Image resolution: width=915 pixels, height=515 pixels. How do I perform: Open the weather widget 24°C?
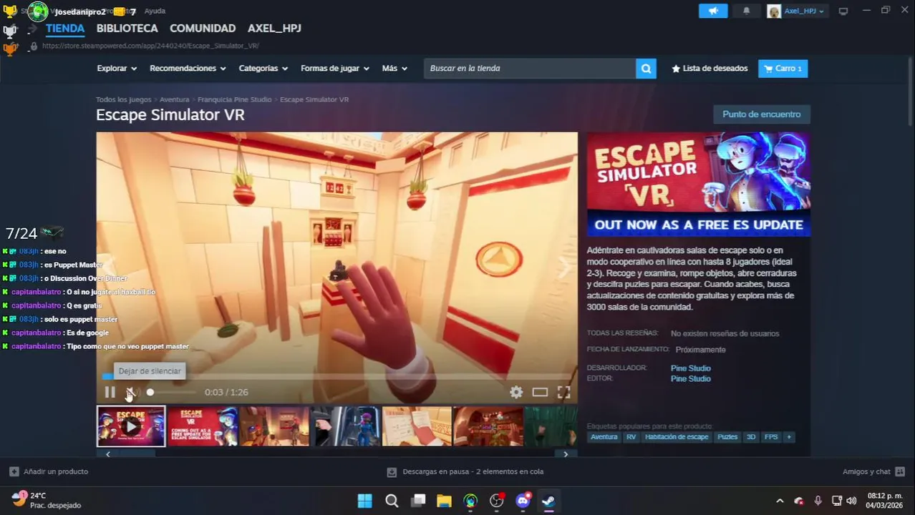pos(46,500)
